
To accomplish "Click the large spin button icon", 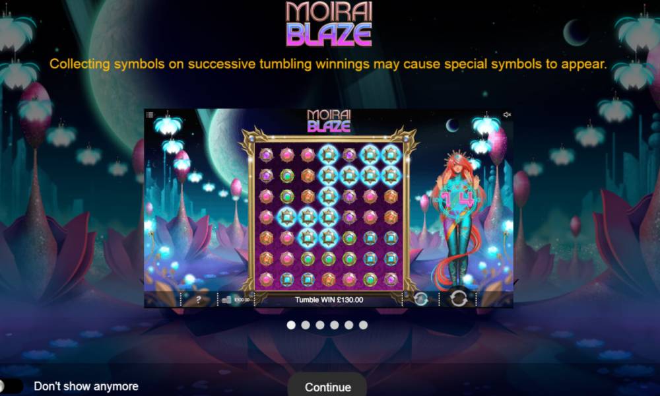I will (x=458, y=299).
